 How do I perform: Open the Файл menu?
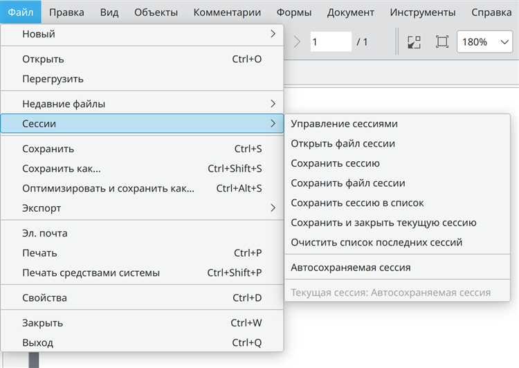[21, 12]
